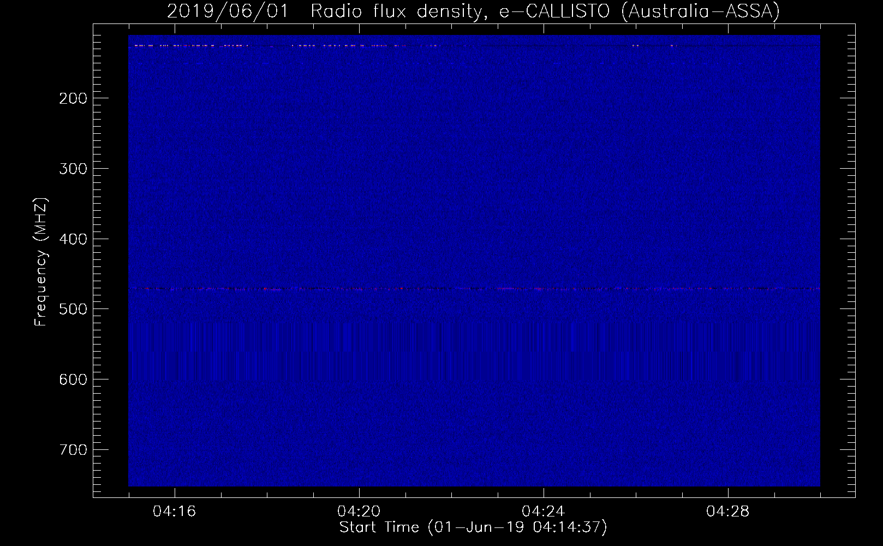Click the 04:28 time tick label
Image resolution: width=883 pixels, height=546 pixels.
click(x=728, y=512)
